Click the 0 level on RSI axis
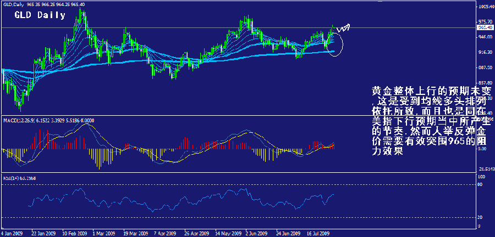This screenshot has width=495, height=237. 480,226
